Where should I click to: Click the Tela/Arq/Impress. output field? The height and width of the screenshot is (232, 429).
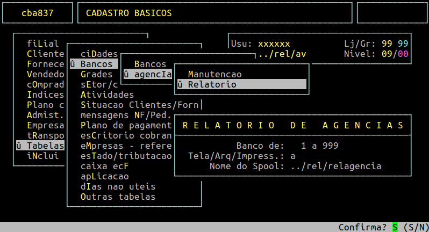(293, 156)
